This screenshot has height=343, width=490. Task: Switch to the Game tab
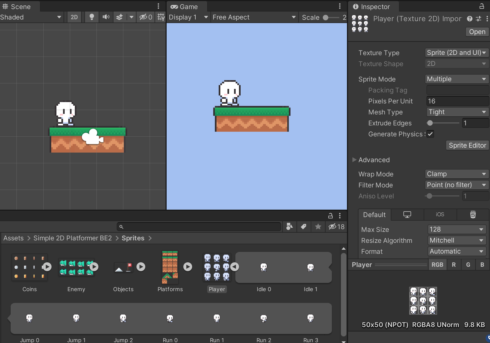tap(184, 7)
